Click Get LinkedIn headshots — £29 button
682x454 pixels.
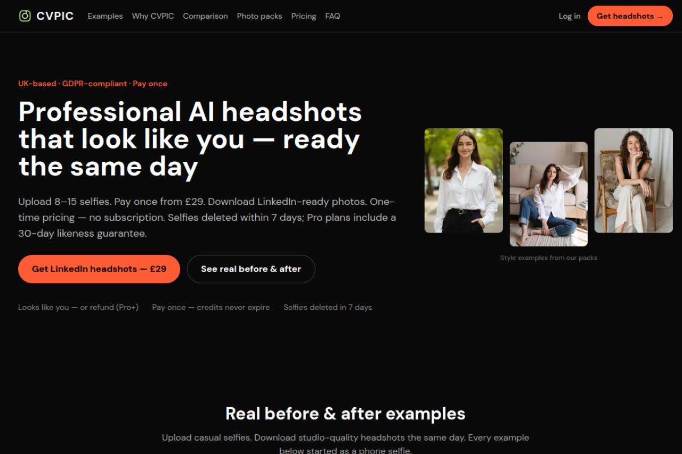coord(99,269)
